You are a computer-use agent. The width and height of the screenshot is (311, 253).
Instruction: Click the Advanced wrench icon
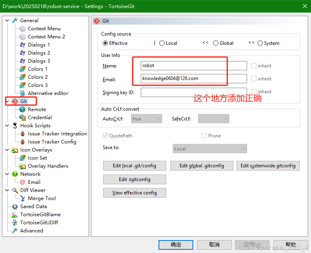(15, 231)
